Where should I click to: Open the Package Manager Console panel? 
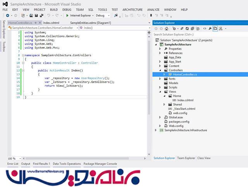[x=100, y=164]
